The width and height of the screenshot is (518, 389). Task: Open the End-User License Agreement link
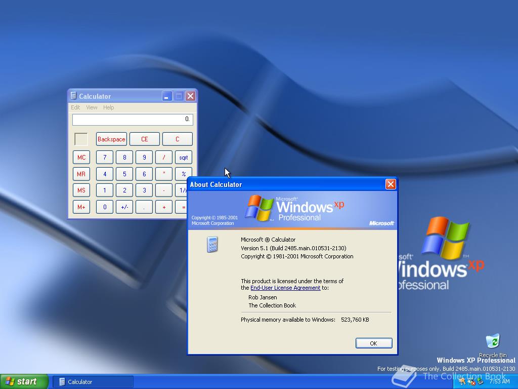285,288
